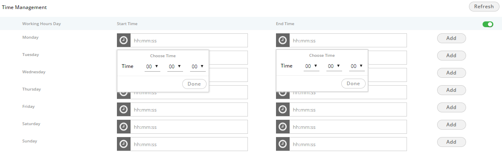Click Done in the Start Time picker
The height and width of the screenshot is (163, 502).
(194, 84)
